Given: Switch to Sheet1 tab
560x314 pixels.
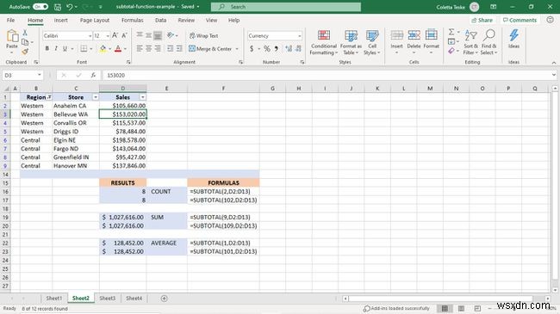Looking at the screenshot, I should tap(54, 299).
